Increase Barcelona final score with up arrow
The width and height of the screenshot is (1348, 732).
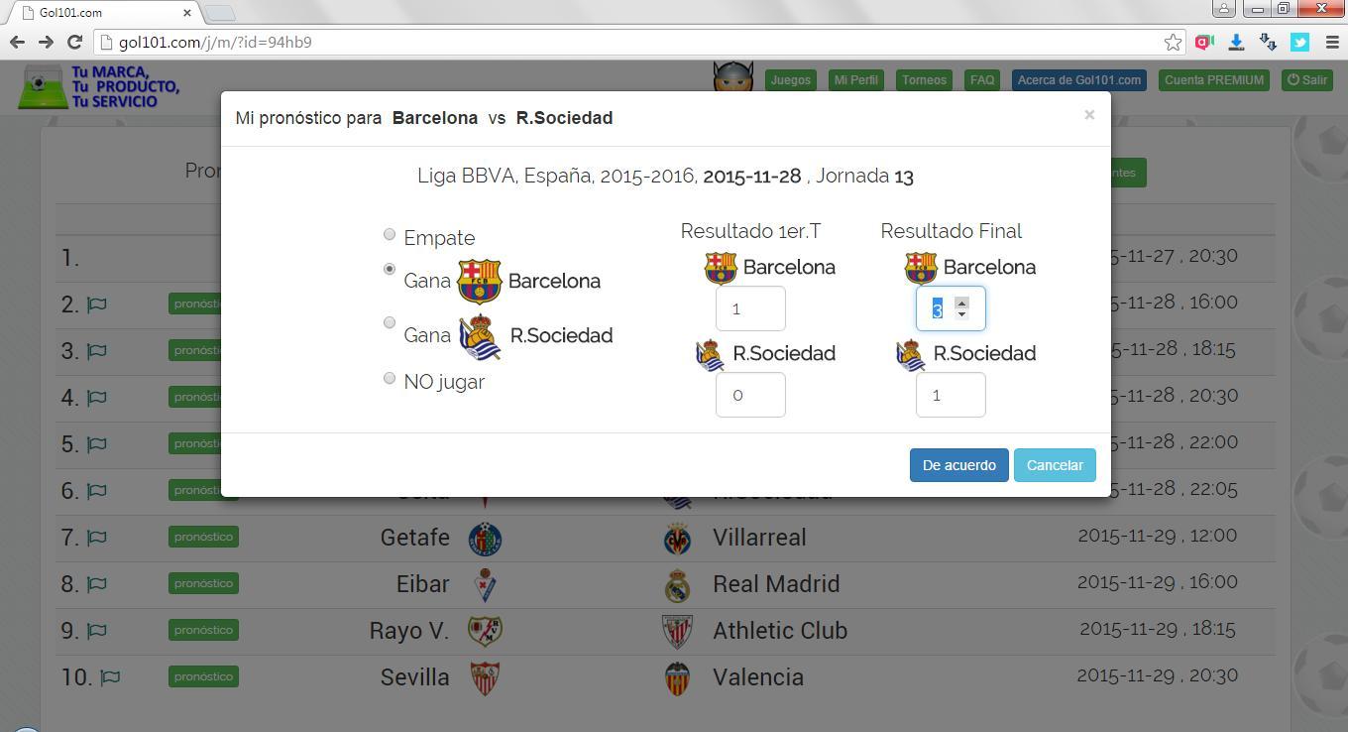click(961, 303)
